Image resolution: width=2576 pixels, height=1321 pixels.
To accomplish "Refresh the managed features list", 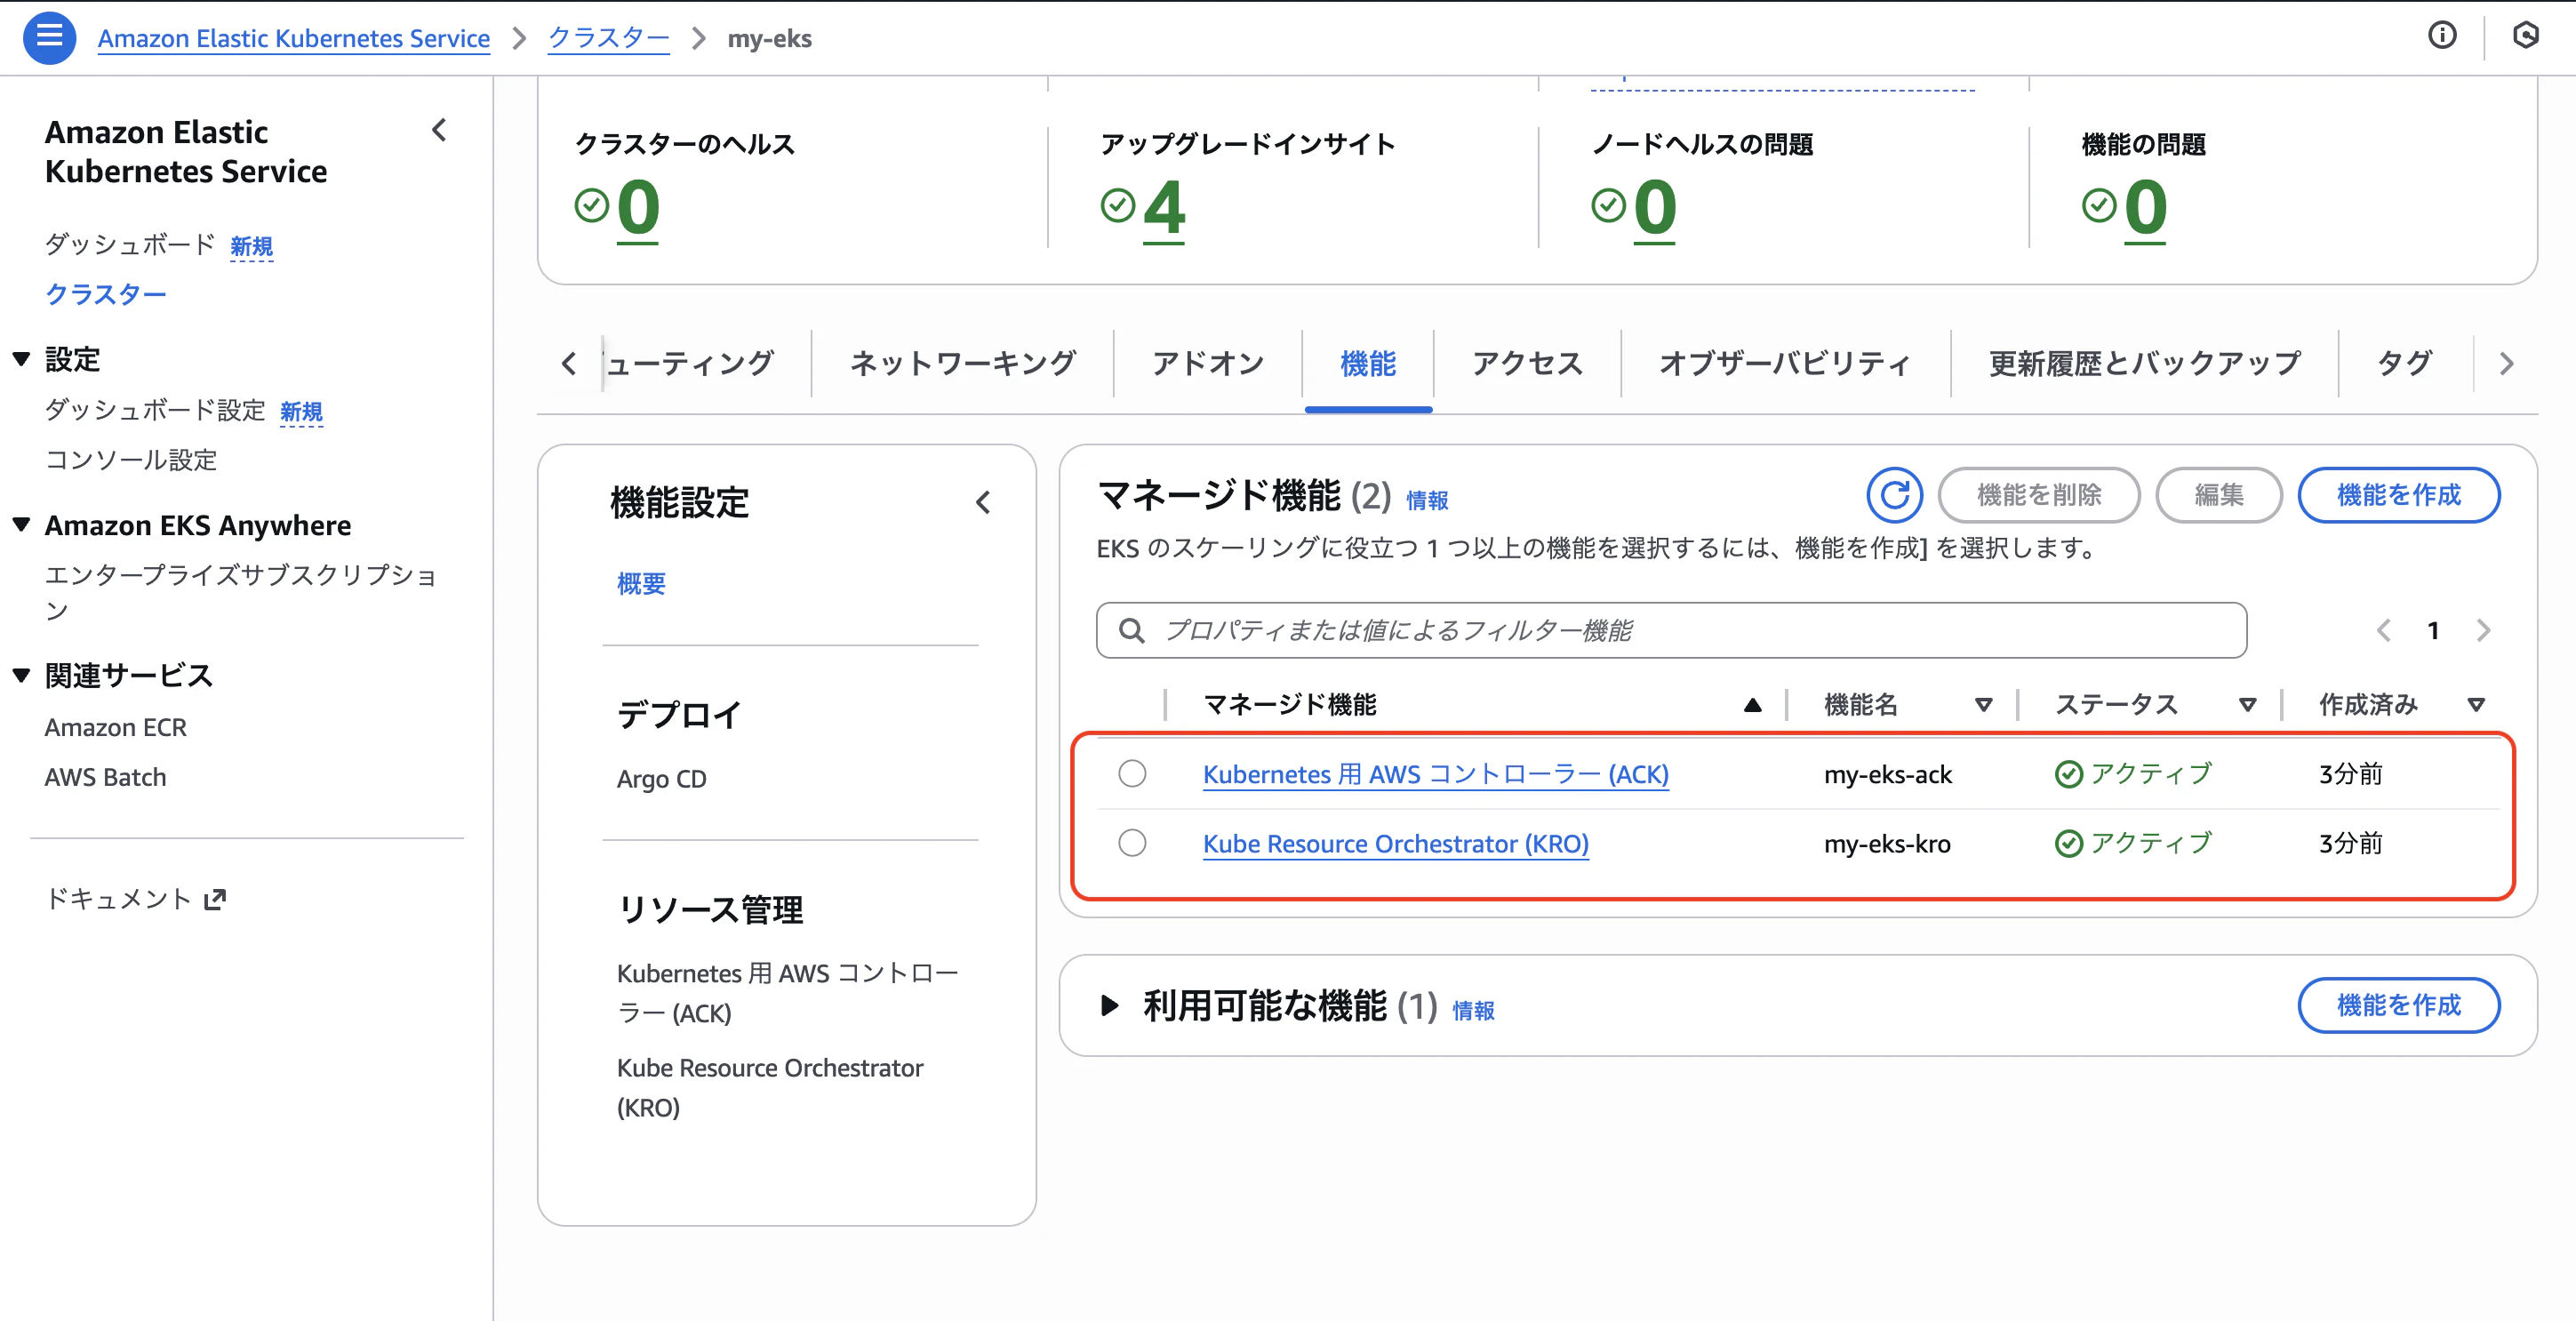I will click(1893, 495).
